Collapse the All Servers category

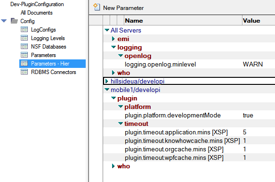pos(107,30)
